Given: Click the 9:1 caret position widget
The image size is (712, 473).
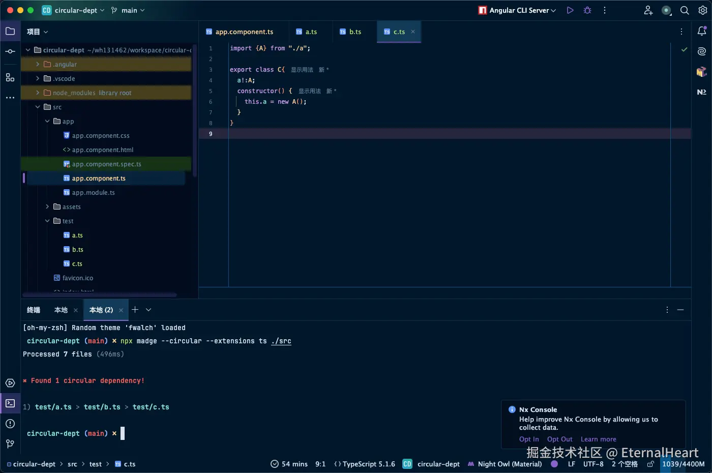Looking at the screenshot, I should (320, 464).
